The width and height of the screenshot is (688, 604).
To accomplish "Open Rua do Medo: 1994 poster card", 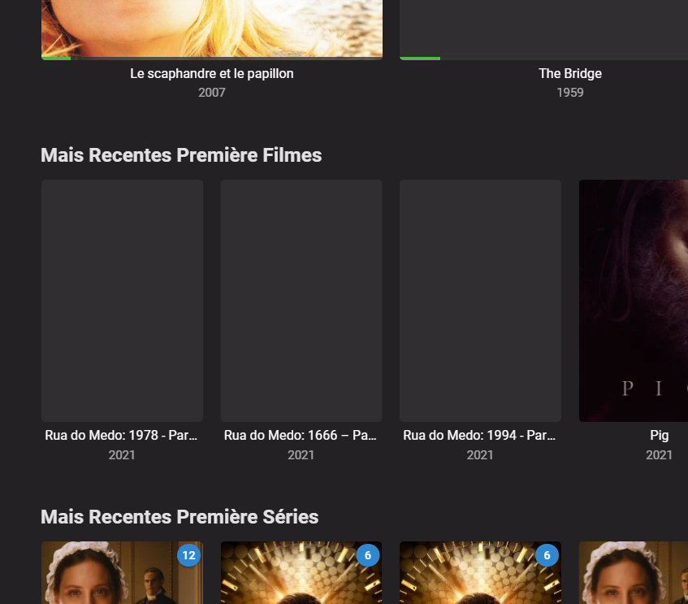I will coord(480,301).
